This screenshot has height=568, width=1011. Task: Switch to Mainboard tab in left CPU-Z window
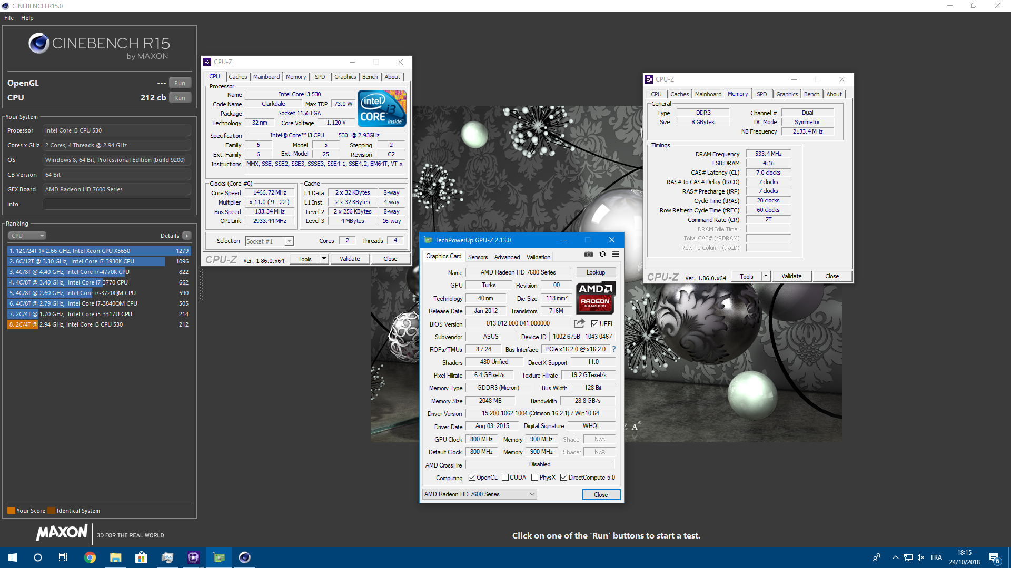click(266, 77)
